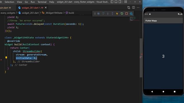Click the commented throw 'An error occured' line
Viewport: 184px width, 103px height.
click(26, 21)
